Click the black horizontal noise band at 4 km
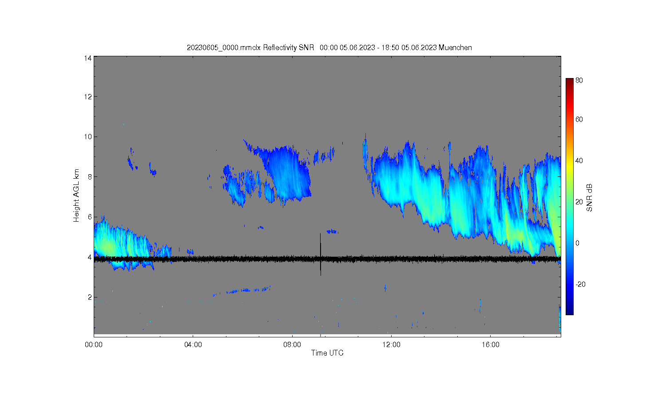Screen dimensions: 666x399 [327, 259]
